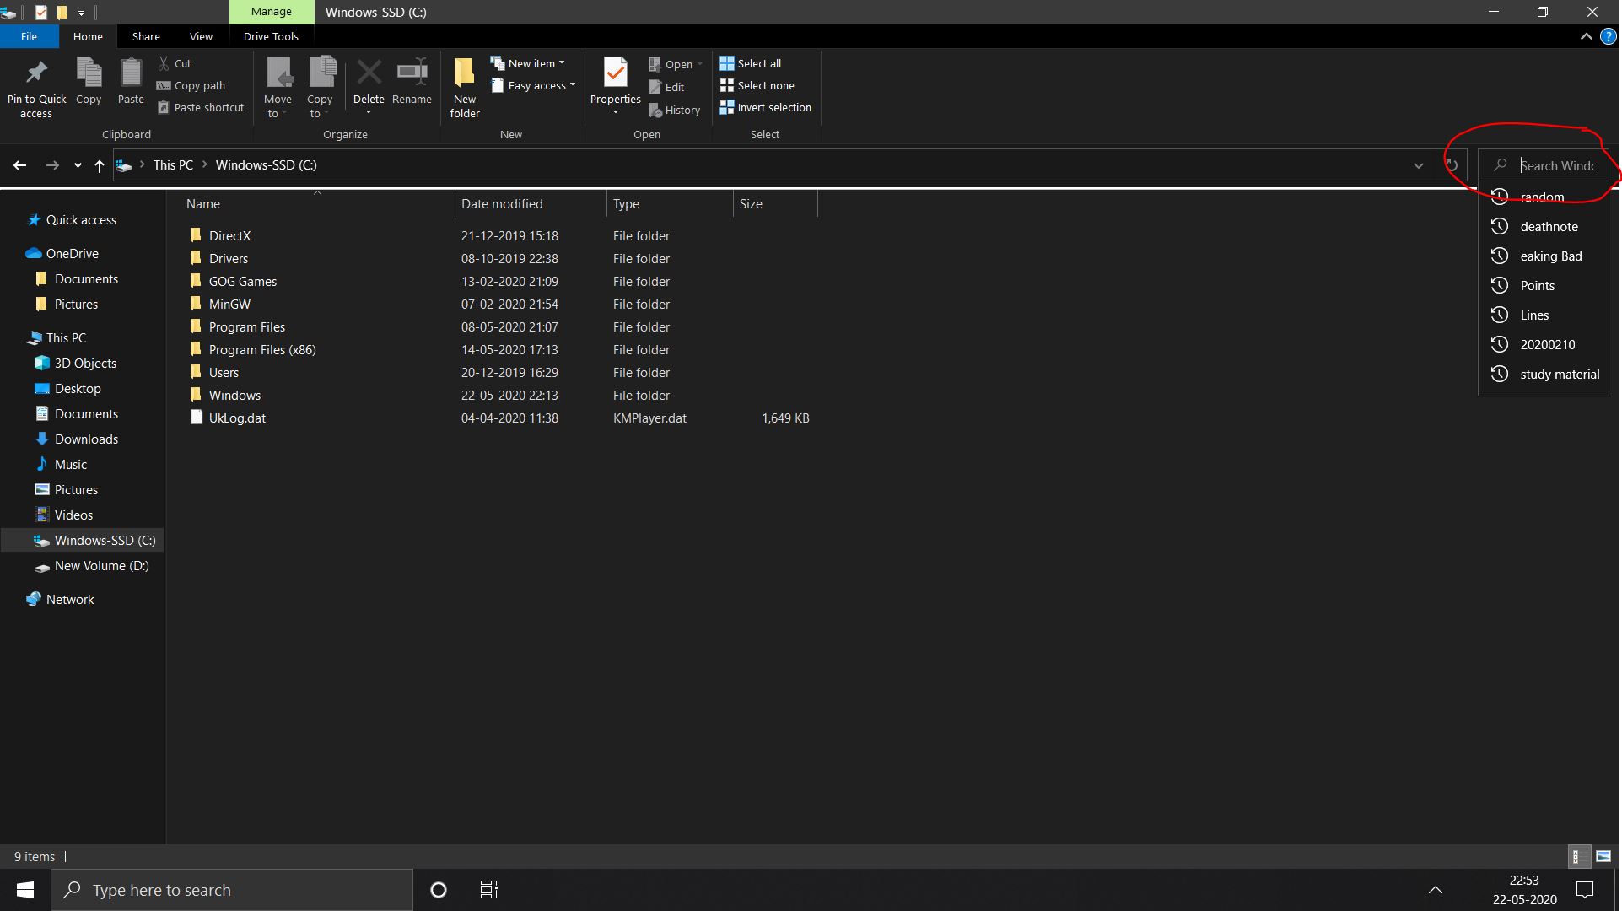Select Downloads in navigation pane
This screenshot has width=1622, height=911.
[86, 439]
